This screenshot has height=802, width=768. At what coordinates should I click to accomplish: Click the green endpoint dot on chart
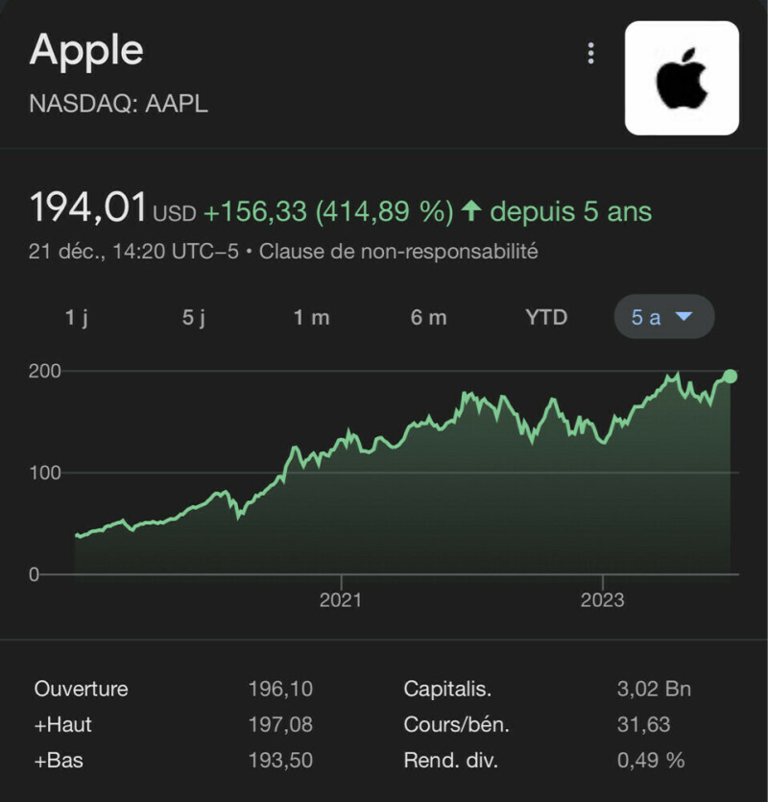click(730, 376)
